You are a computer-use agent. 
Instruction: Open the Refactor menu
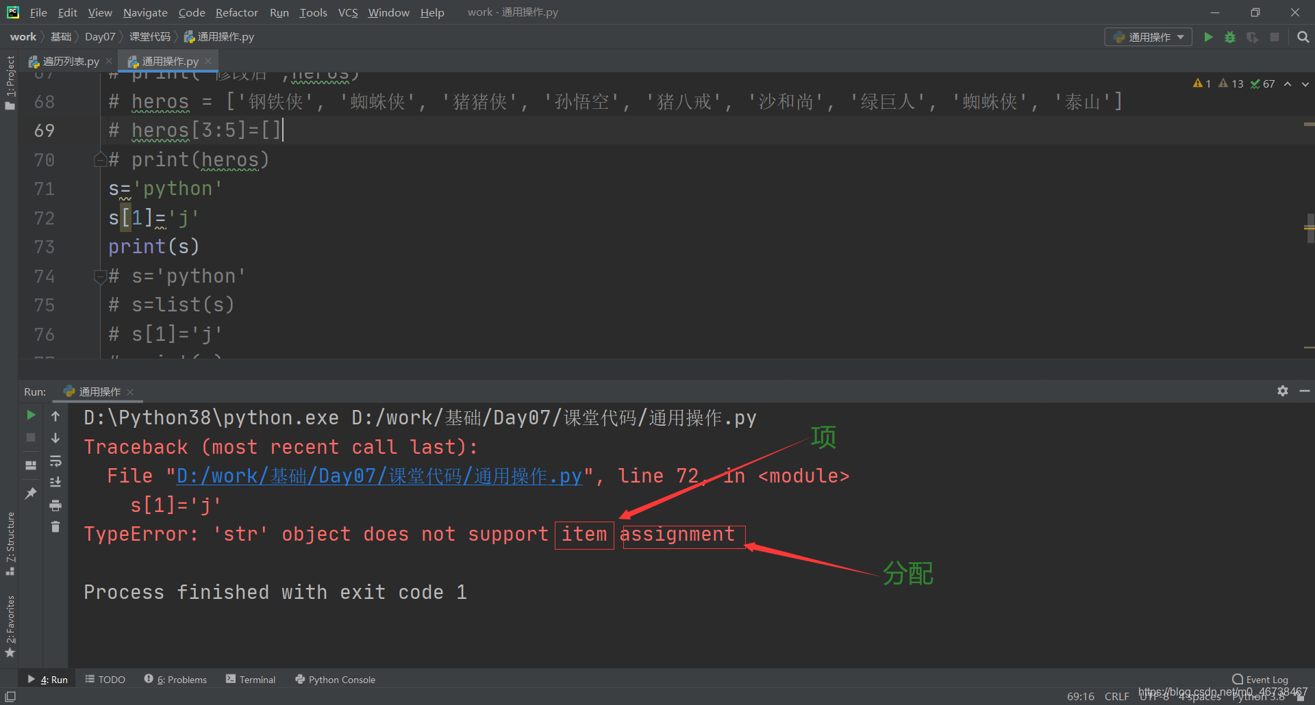pyautogui.click(x=236, y=12)
